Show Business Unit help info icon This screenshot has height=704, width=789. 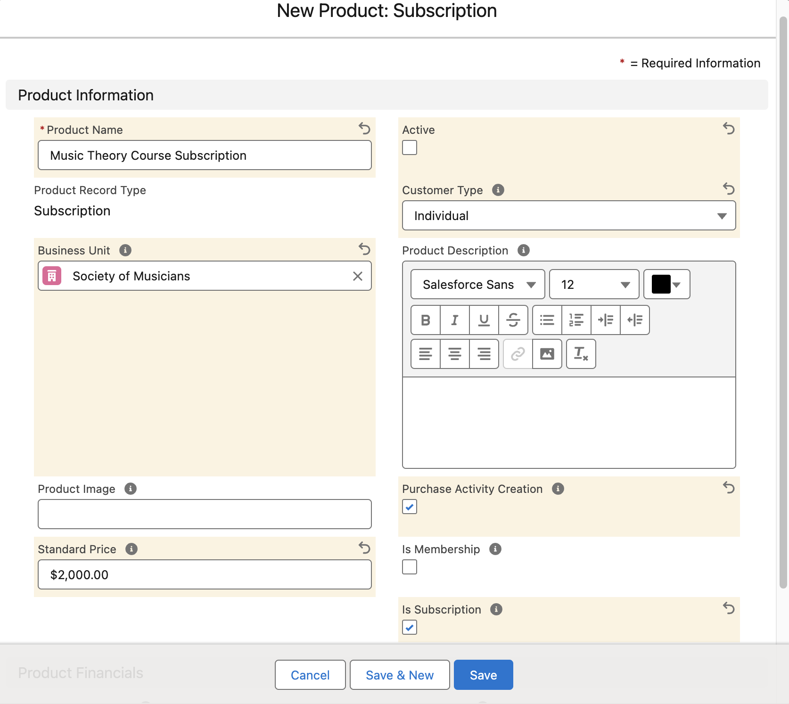click(125, 250)
